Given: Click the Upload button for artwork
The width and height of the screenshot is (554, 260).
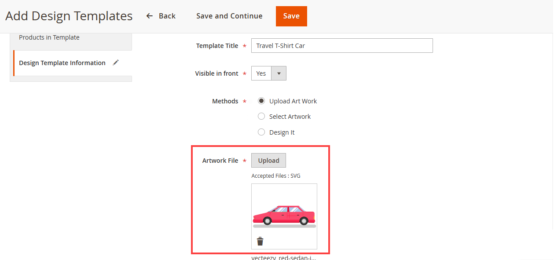Looking at the screenshot, I should coord(268,161).
